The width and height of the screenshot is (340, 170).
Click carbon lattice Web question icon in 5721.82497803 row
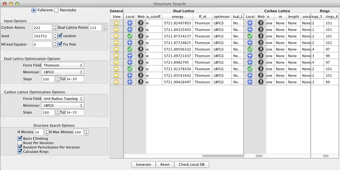pos(261,23)
